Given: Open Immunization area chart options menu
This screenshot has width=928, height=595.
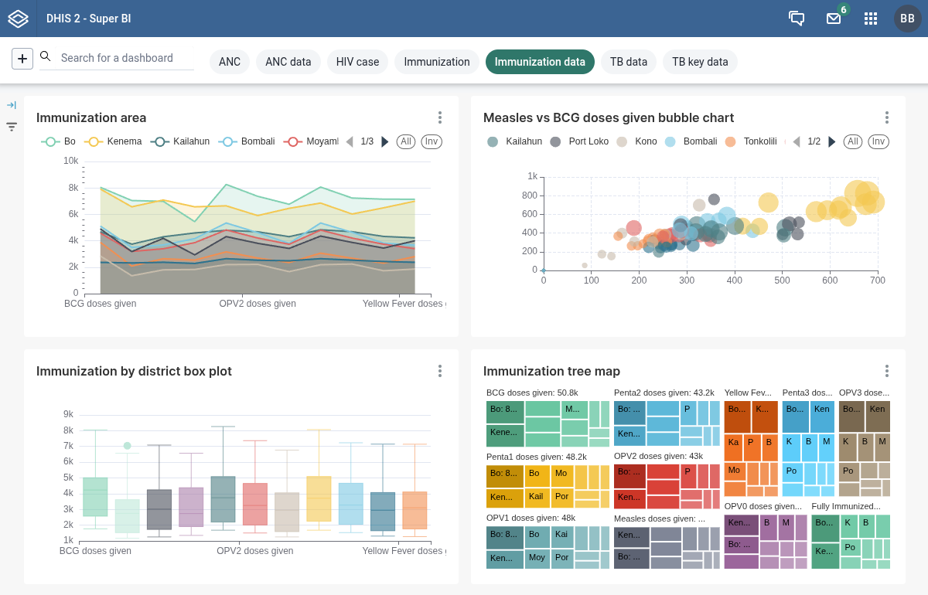Looking at the screenshot, I should [440, 117].
